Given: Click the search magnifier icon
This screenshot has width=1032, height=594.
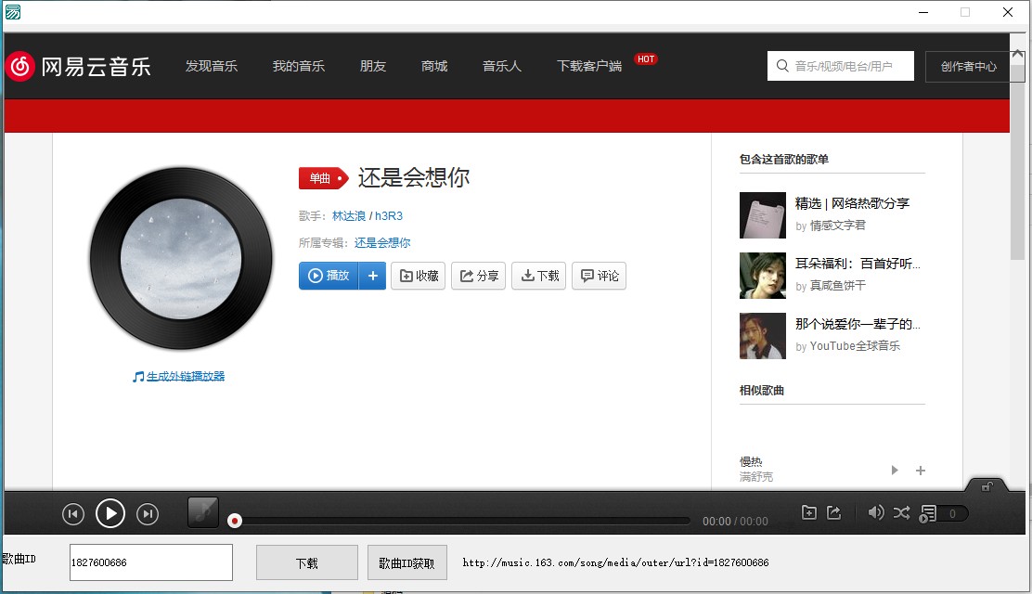Looking at the screenshot, I should click(x=782, y=66).
